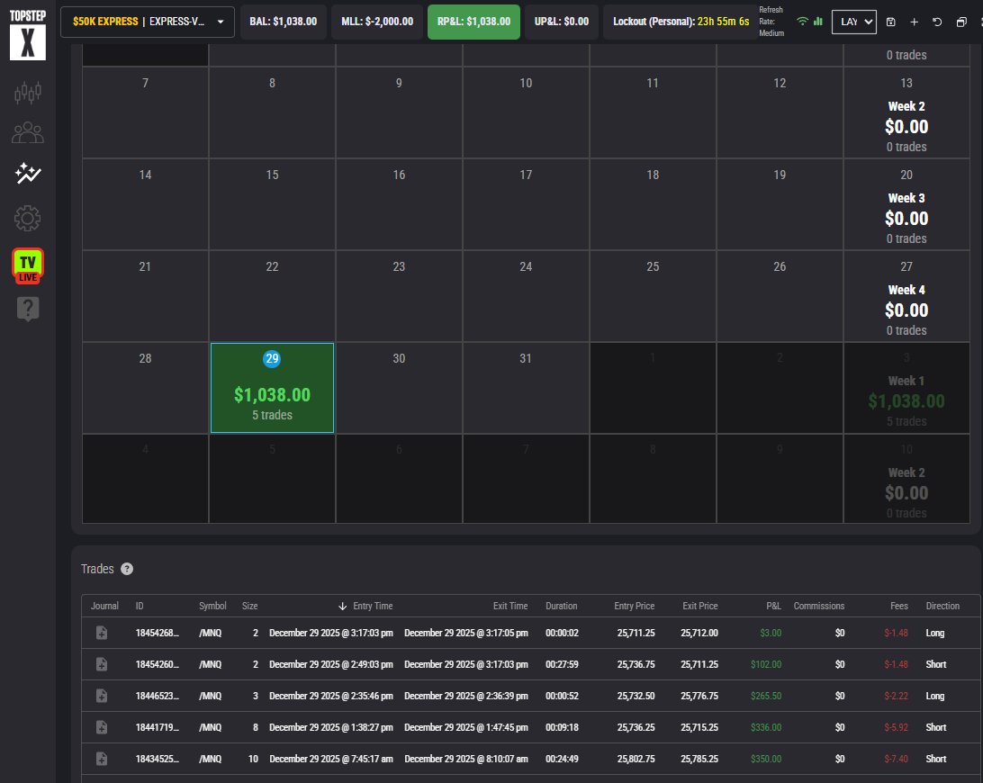This screenshot has width=983, height=783.
Task: Select calendar day 15
Action: (x=272, y=203)
